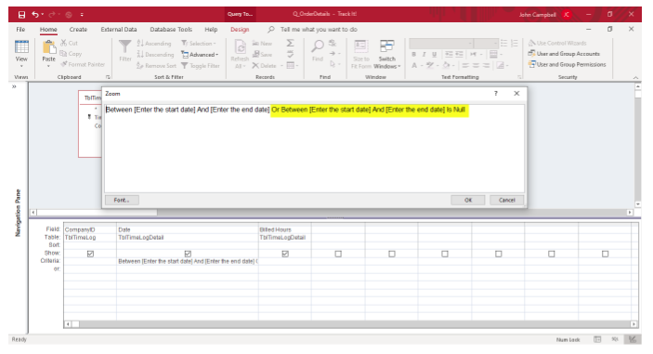
Task: Click the Format Painter icon
Action: [64, 64]
